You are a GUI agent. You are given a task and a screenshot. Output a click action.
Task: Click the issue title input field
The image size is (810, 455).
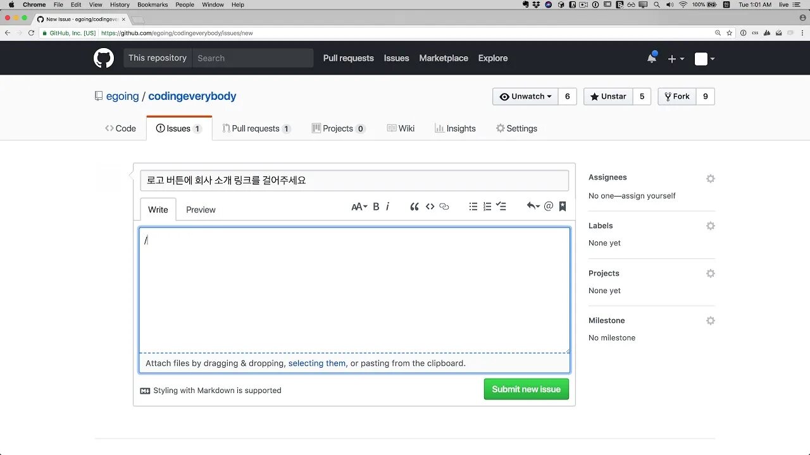(354, 180)
